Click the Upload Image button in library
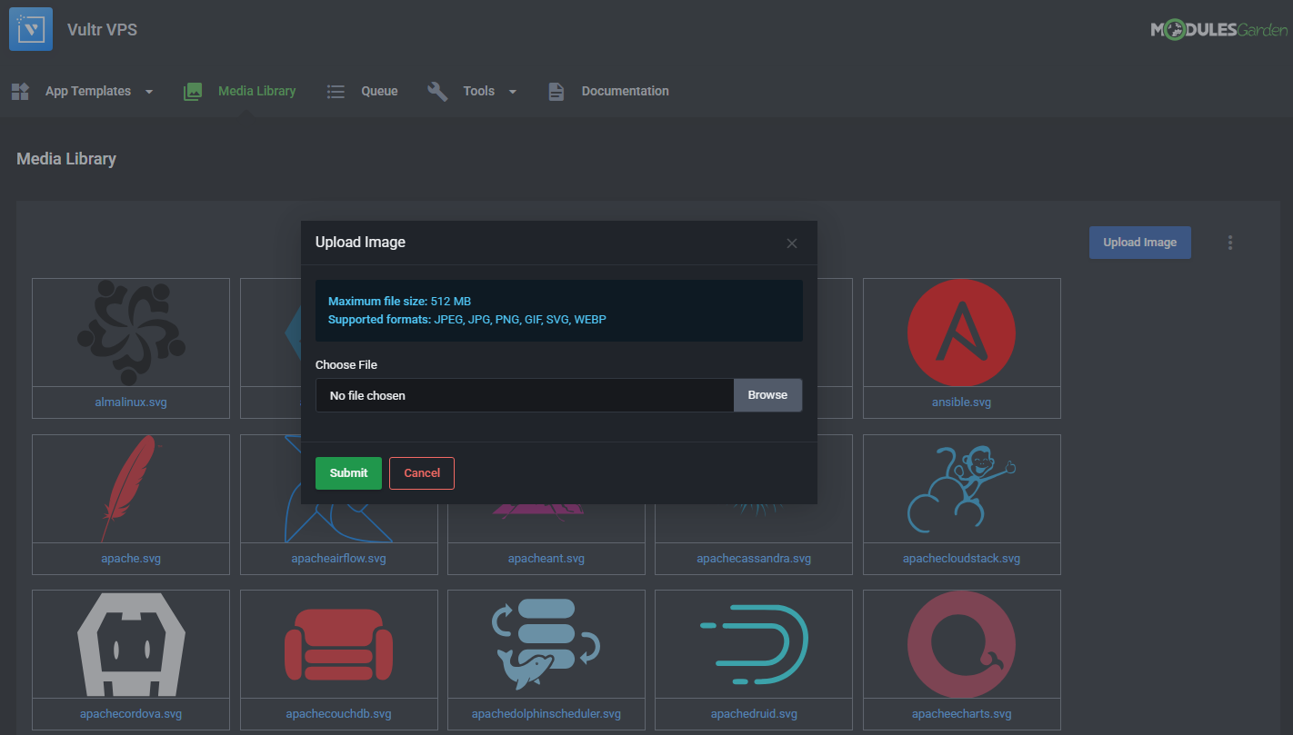 (x=1140, y=243)
